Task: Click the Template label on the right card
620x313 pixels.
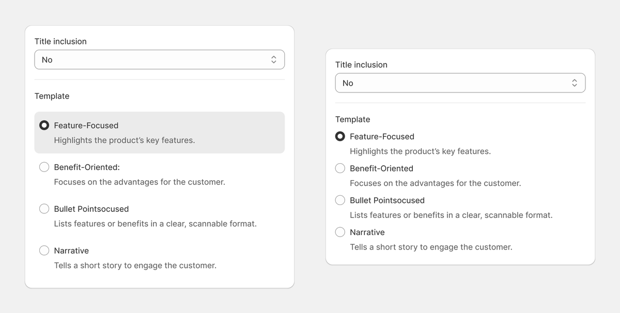Action: point(353,119)
